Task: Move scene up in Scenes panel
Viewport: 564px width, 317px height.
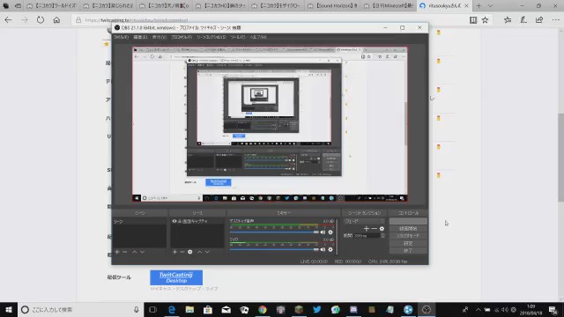Action: click(x=134, y=252)
